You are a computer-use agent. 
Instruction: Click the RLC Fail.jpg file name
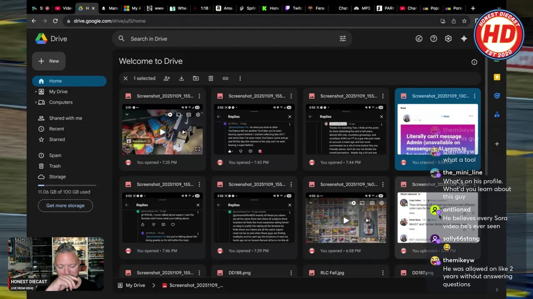click(x=332, y=273)
